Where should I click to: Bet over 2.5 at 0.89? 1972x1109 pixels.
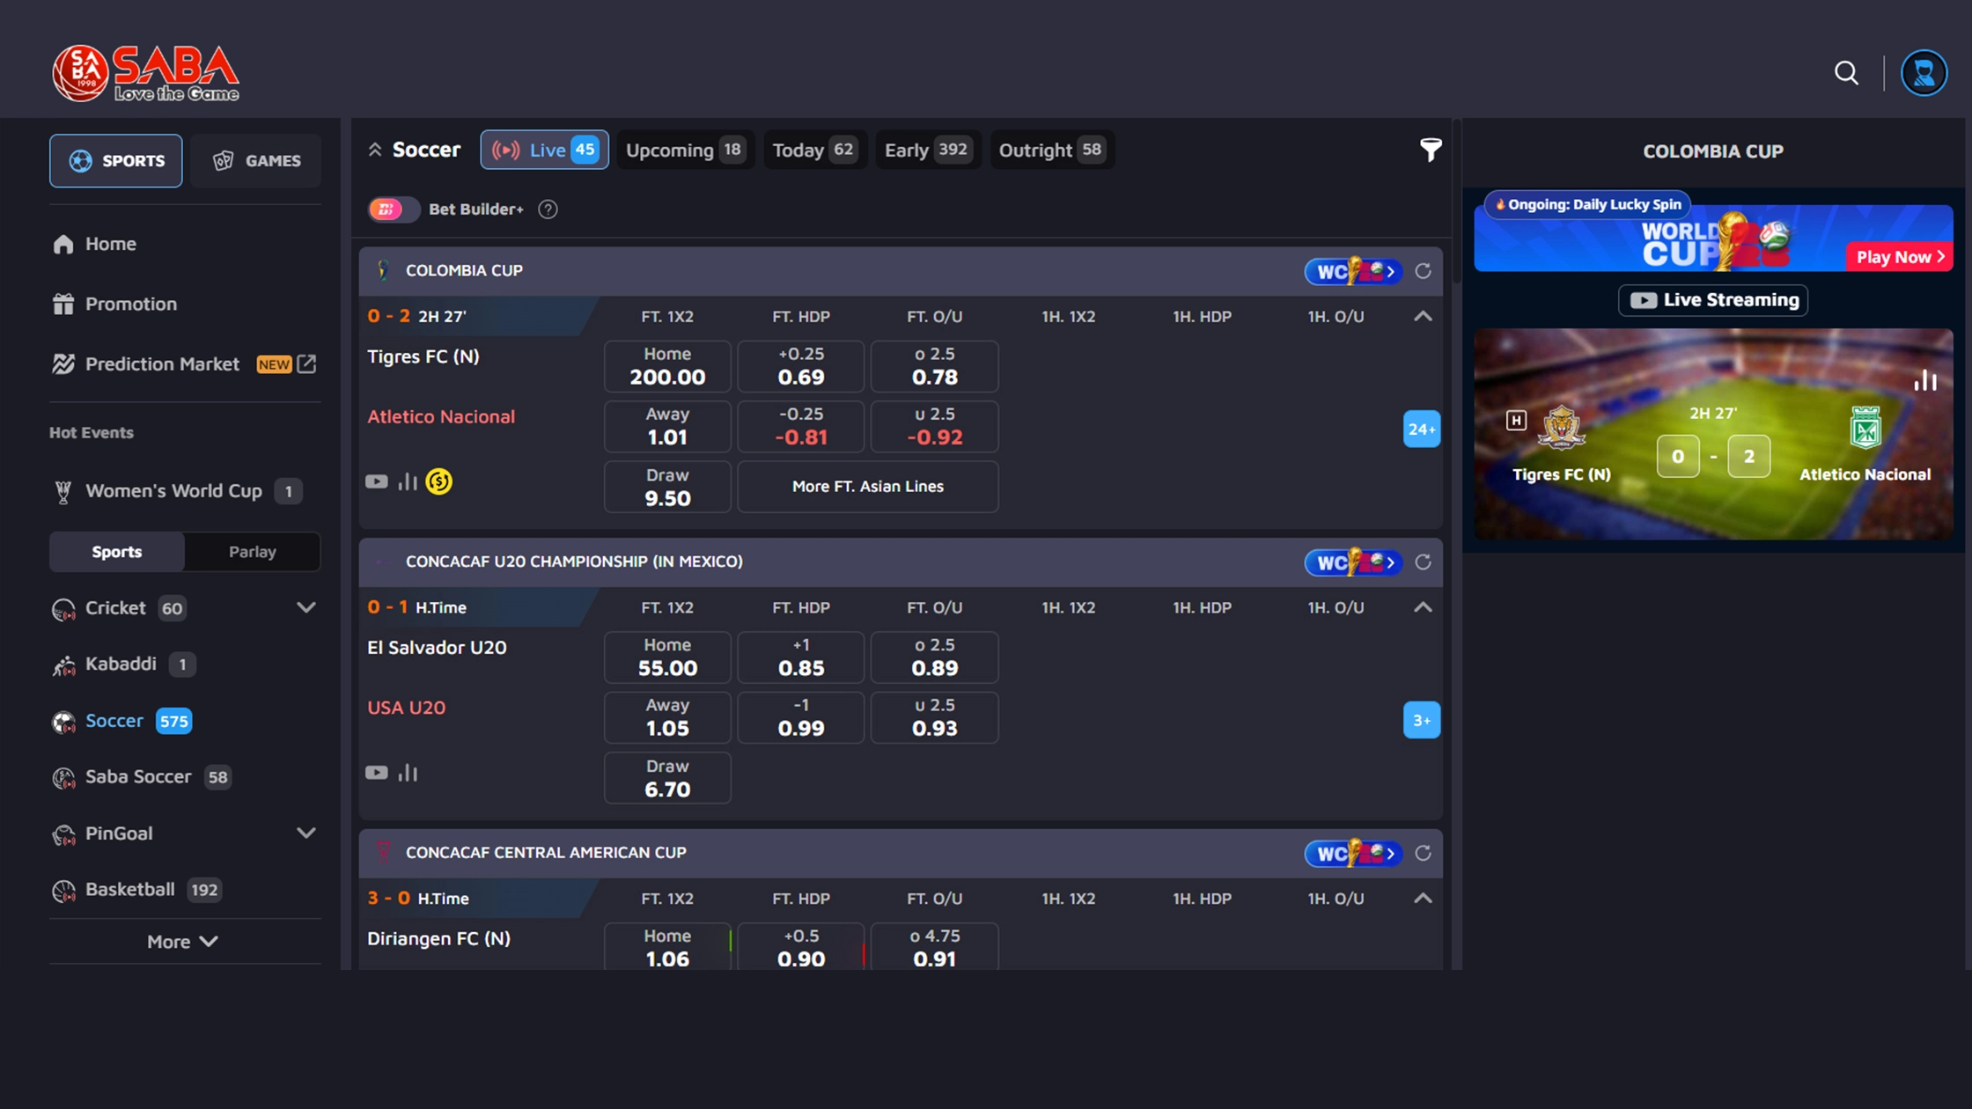[x=935, y=657]
